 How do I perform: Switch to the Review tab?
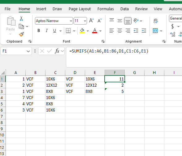(141, 9)
